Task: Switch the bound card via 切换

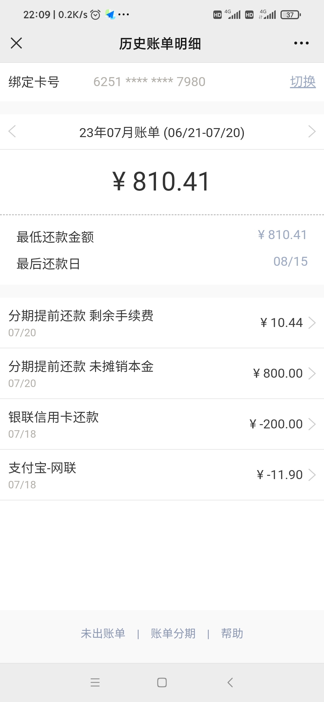Action: pos(303,82)
